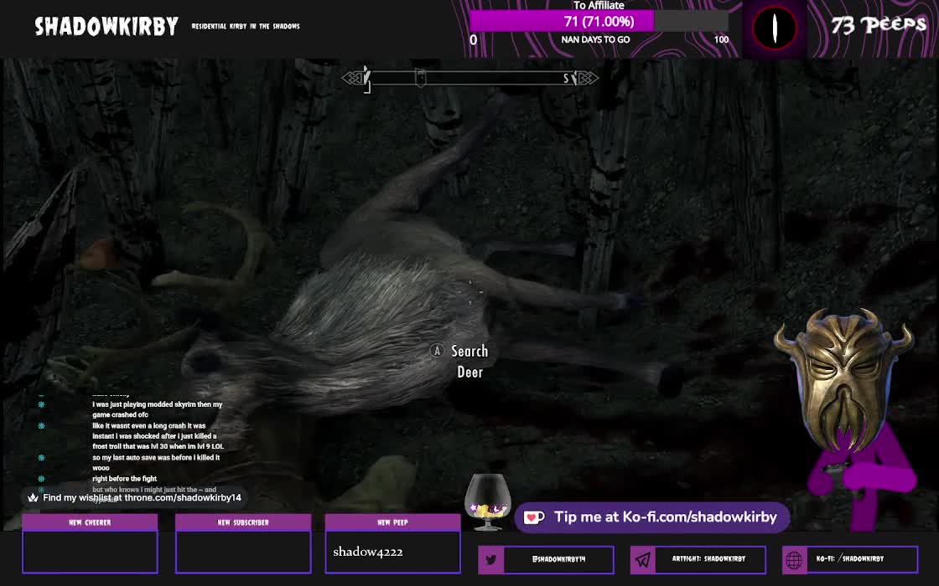939x586 pixels.
Task: Click the A button prompt icon beside Search
Action: [437, 351]
